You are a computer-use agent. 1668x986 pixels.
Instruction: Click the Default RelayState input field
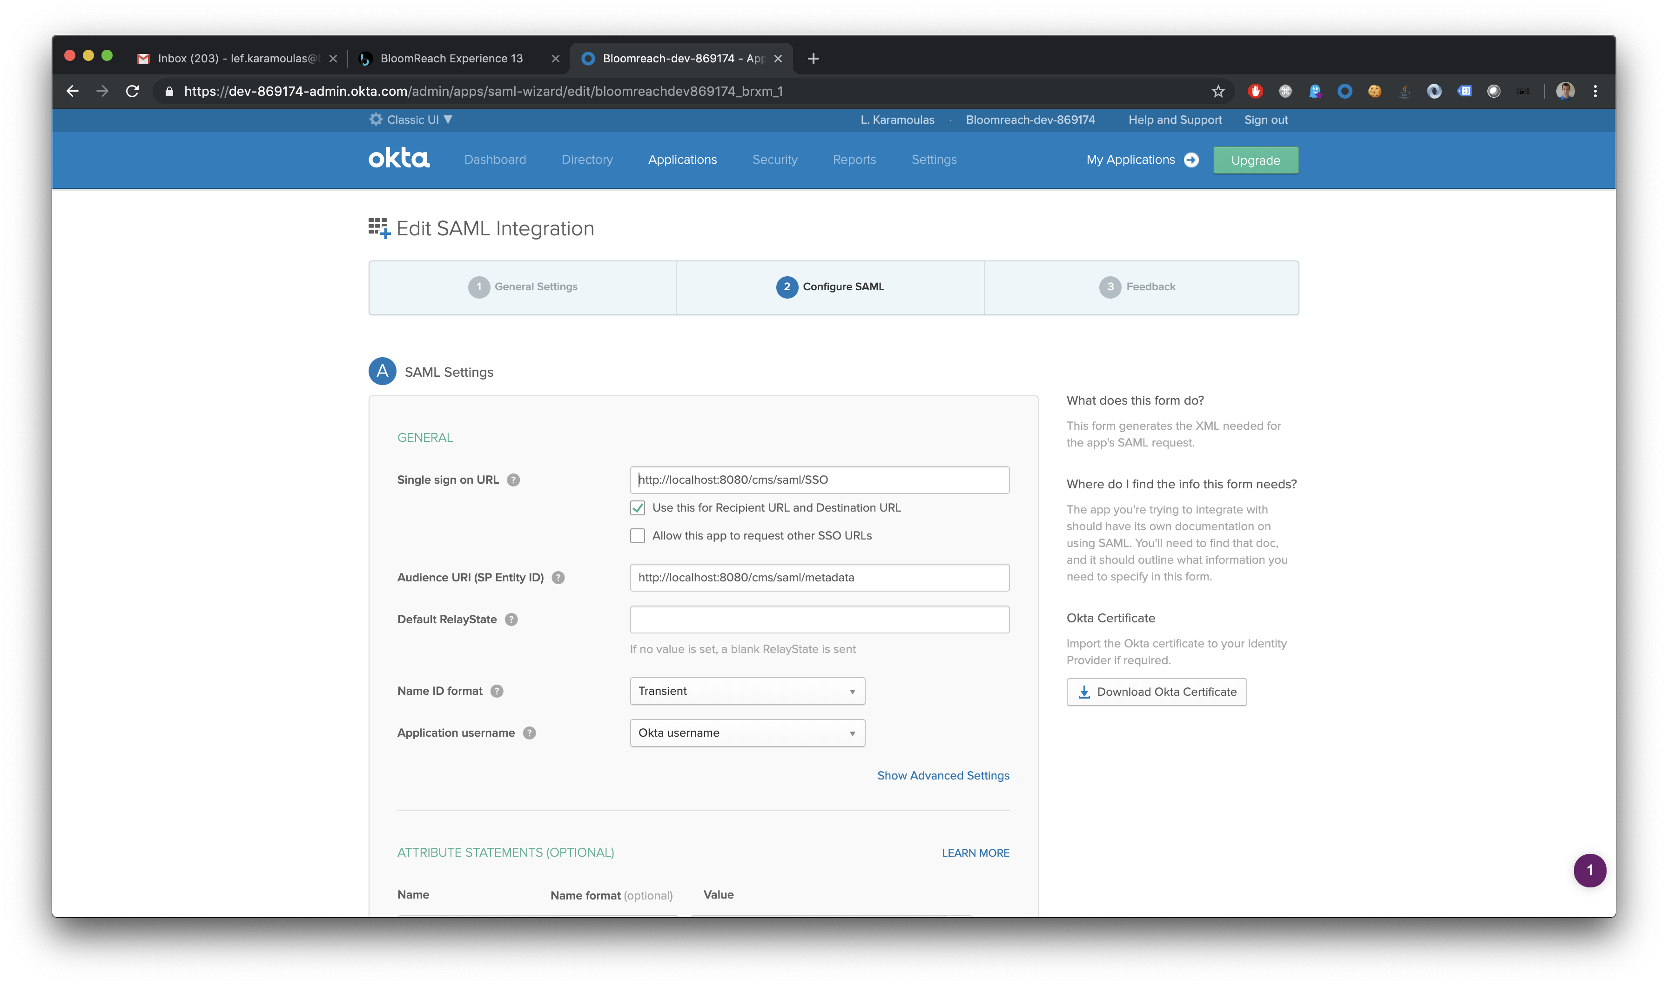pos(819,619)
